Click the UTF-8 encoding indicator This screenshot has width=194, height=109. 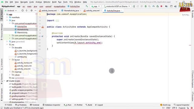[x=174, y=108]
